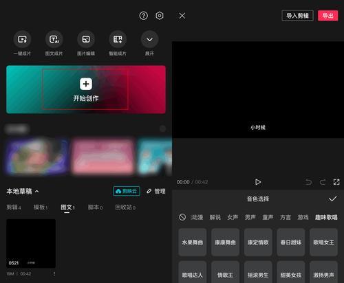Select the no-voice circle-slash icon
344x283 pixels.
tap(182, 217)
